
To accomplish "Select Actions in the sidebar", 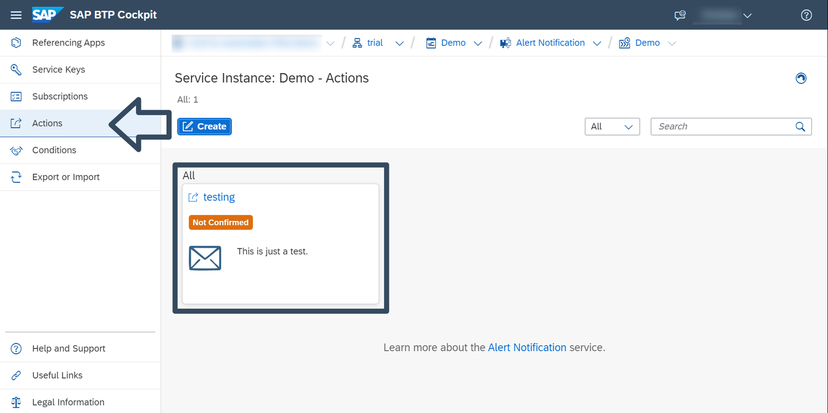I will point(80,123).
